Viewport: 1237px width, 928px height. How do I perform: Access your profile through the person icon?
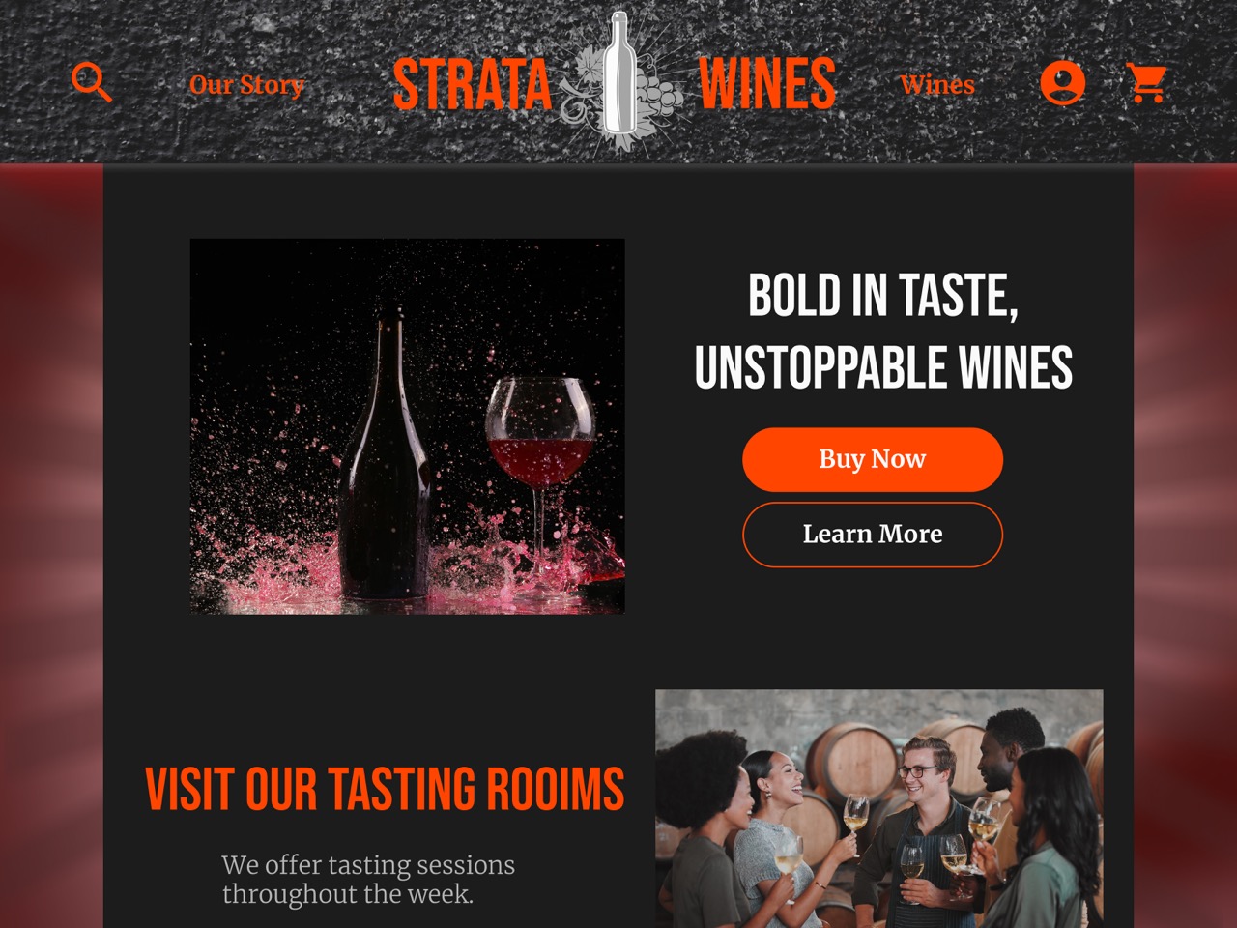coord(1064,82)
